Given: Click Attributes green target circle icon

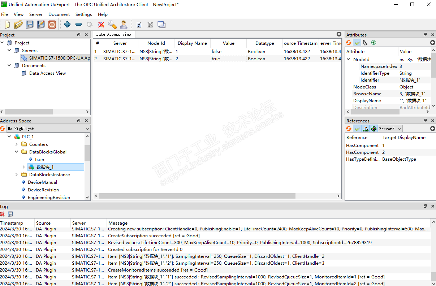Looking at the screenshot, I should [x=374, y=43].
